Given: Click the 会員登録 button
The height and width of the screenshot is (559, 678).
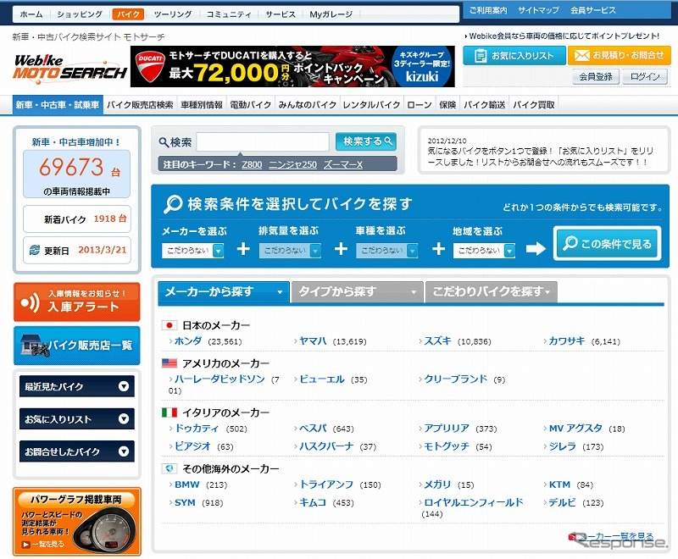Looking at the screenshot, I should pos(596,77).
